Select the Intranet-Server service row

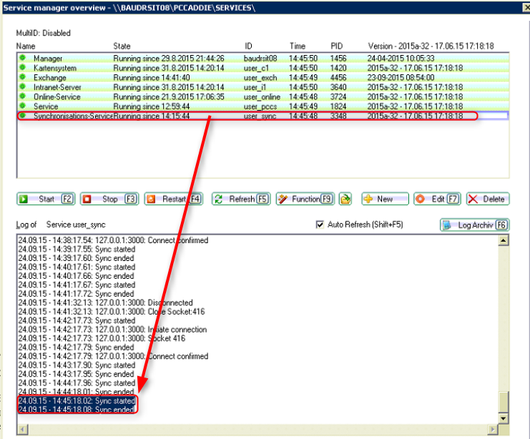pos(59,87)
